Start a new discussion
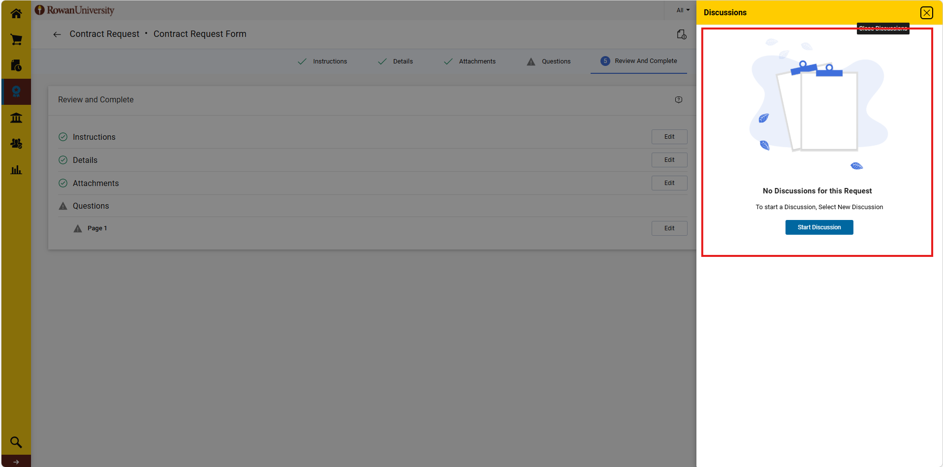This screenshot has width=943, height=467. (819, 227)
